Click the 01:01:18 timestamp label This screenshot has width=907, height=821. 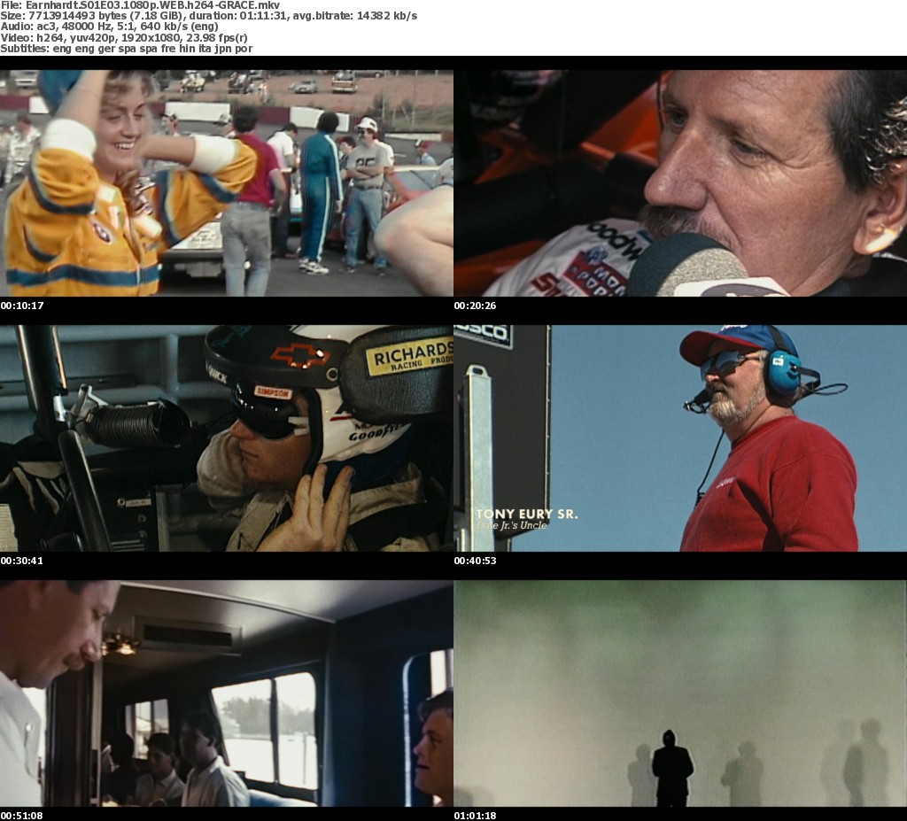pyautogui.click(x=475, y=816)
